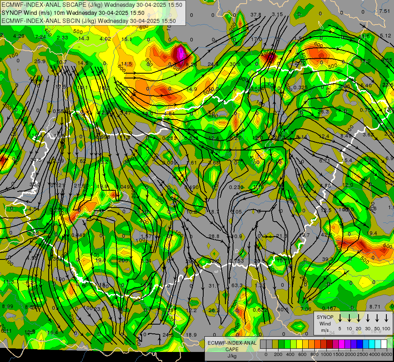394x362 pixels.
Task: Select the cyan CAPE legend swatch
Action: (372, 344)
